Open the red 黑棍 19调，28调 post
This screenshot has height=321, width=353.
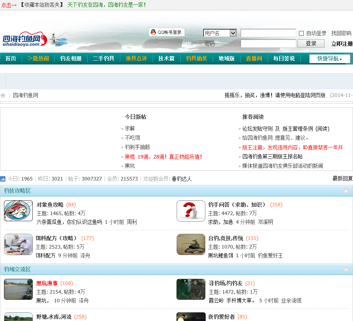(163, 157)
